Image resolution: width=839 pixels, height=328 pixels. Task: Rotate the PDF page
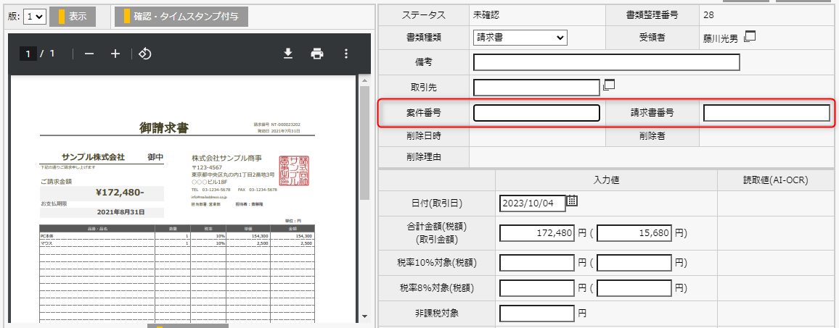click(144, 54)
